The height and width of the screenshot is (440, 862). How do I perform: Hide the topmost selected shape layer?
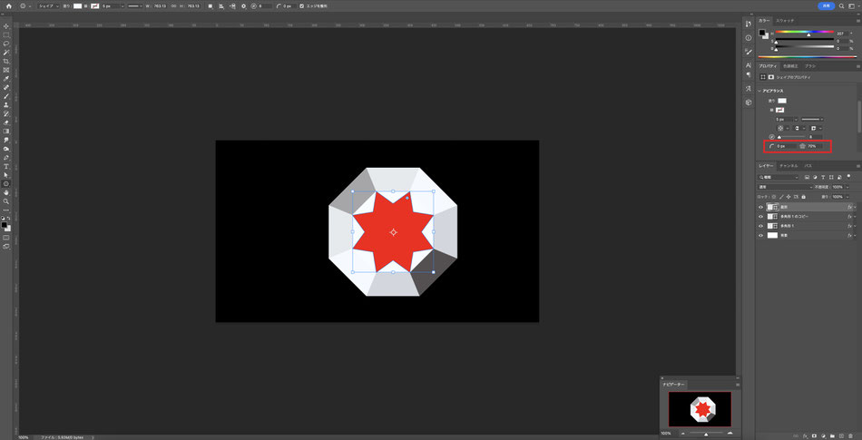point(761,207)
